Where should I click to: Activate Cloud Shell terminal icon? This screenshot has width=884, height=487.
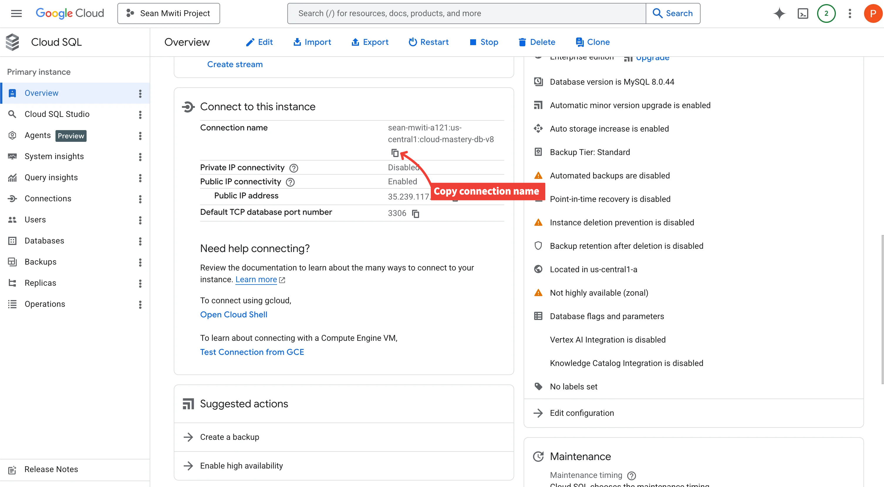803,13
